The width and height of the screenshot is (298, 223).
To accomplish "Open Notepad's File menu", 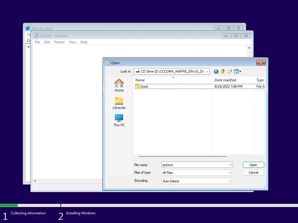I will click(x=37, y=42).
